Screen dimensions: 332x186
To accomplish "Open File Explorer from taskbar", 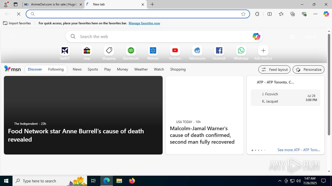I will point(119,181).
